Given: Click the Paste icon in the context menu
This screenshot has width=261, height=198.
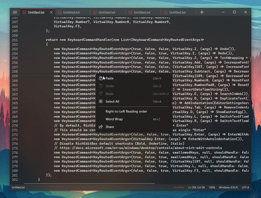Looking at the screenshot, I should 101,78.
